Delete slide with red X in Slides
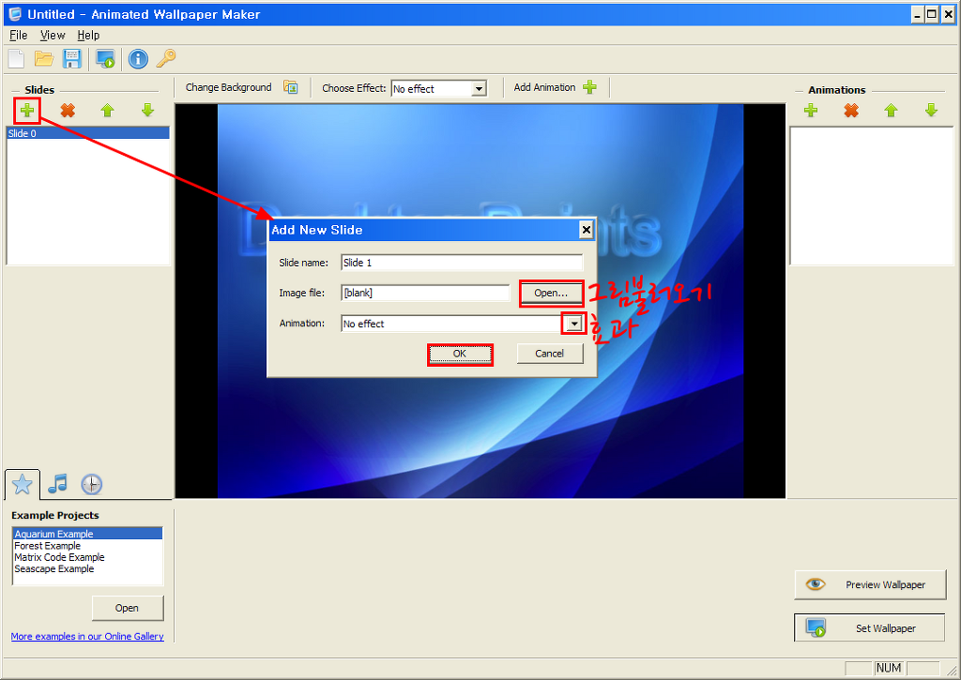 (68, 111)
